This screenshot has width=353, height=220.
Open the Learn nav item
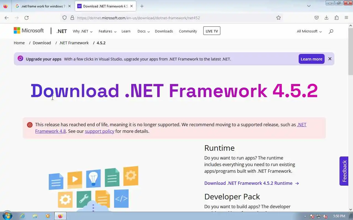click(126, 31)
